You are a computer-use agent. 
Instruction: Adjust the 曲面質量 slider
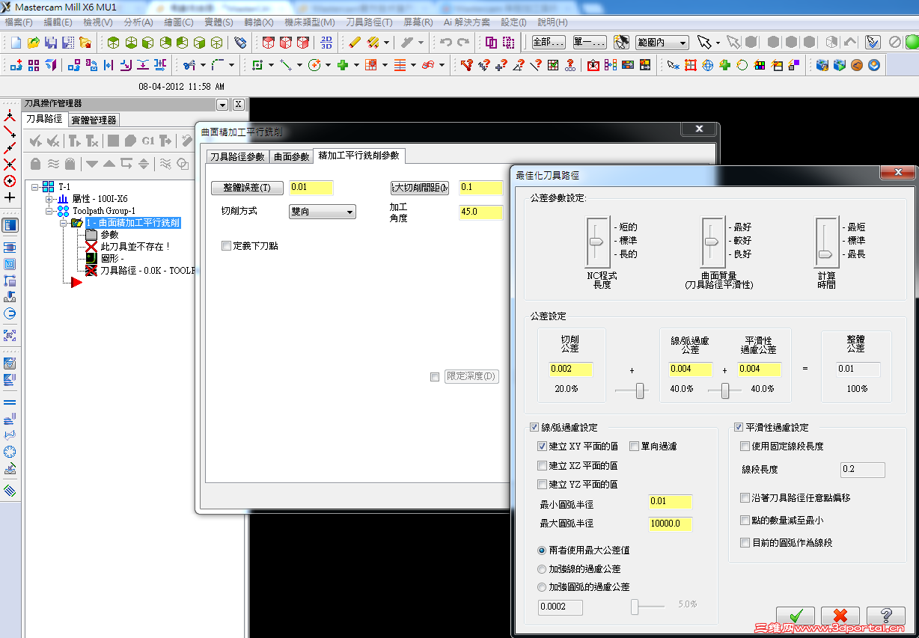712,242
